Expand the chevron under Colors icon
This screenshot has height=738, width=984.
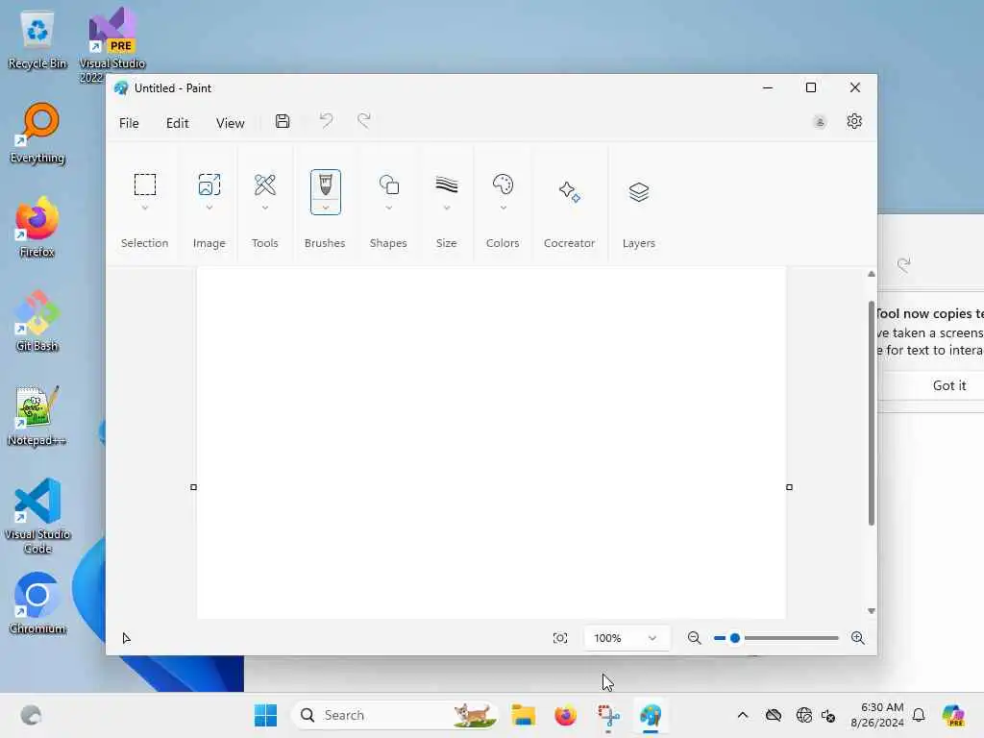click(503, 208)
